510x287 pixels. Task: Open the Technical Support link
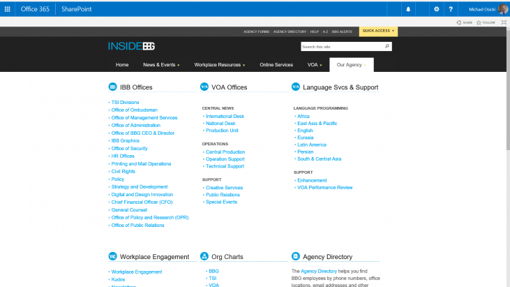tap(225, 166)
